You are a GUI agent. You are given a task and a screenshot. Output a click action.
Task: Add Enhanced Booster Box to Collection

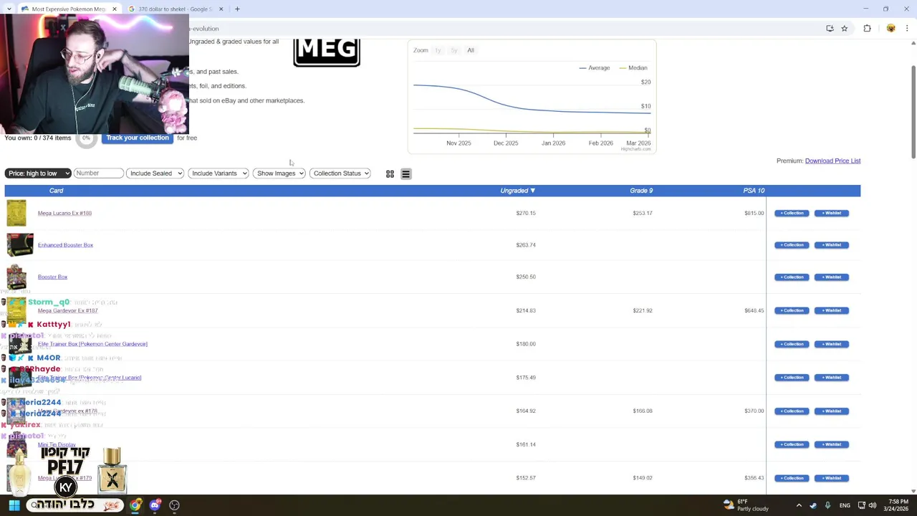tap(792, 245)
